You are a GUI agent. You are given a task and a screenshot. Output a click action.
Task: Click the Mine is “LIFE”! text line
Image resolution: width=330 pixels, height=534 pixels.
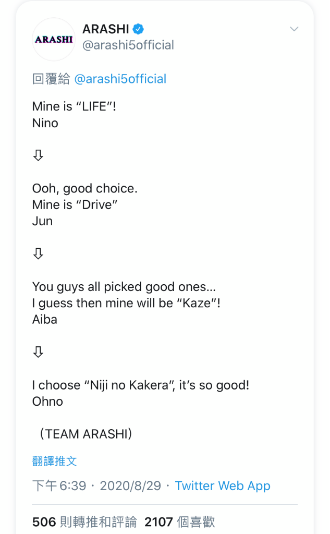pyautogui.click(x=74, y=106)
